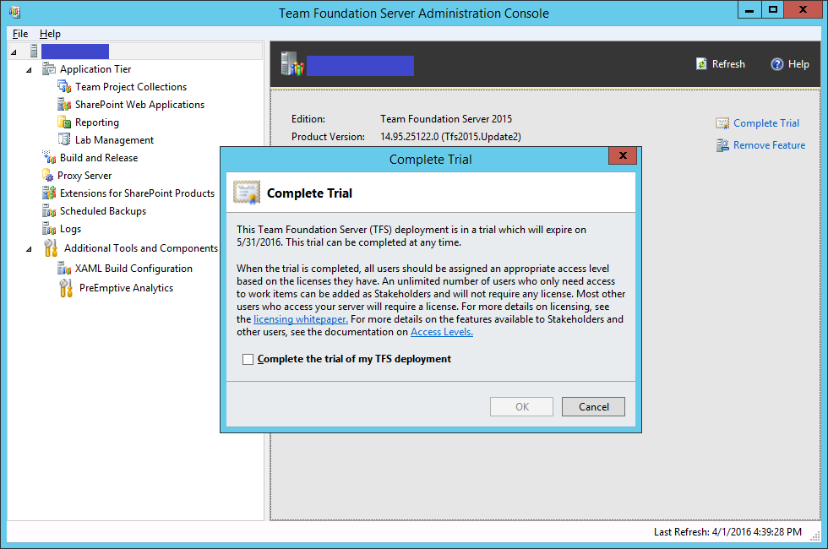
Task: Click the Refresh text in header
Action: pyautogui.click(x=728, y=64)
